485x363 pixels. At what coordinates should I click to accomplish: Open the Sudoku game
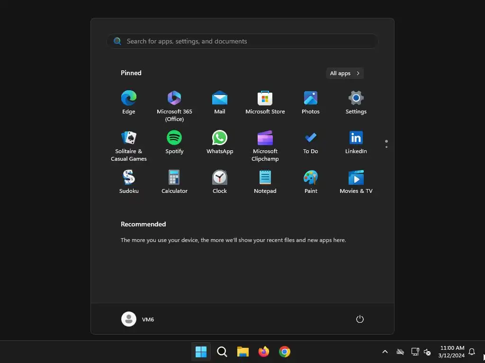(129, 182)
